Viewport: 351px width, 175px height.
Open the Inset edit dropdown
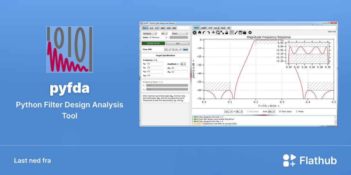click(x=271, y=111)
